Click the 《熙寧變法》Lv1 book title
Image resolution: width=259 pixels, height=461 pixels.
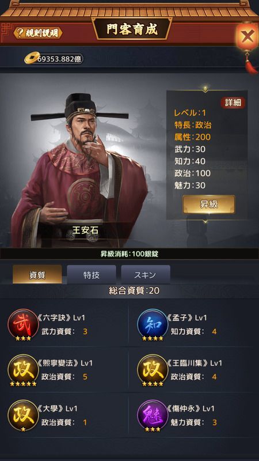pyautogui.click(x=65, y=364)
